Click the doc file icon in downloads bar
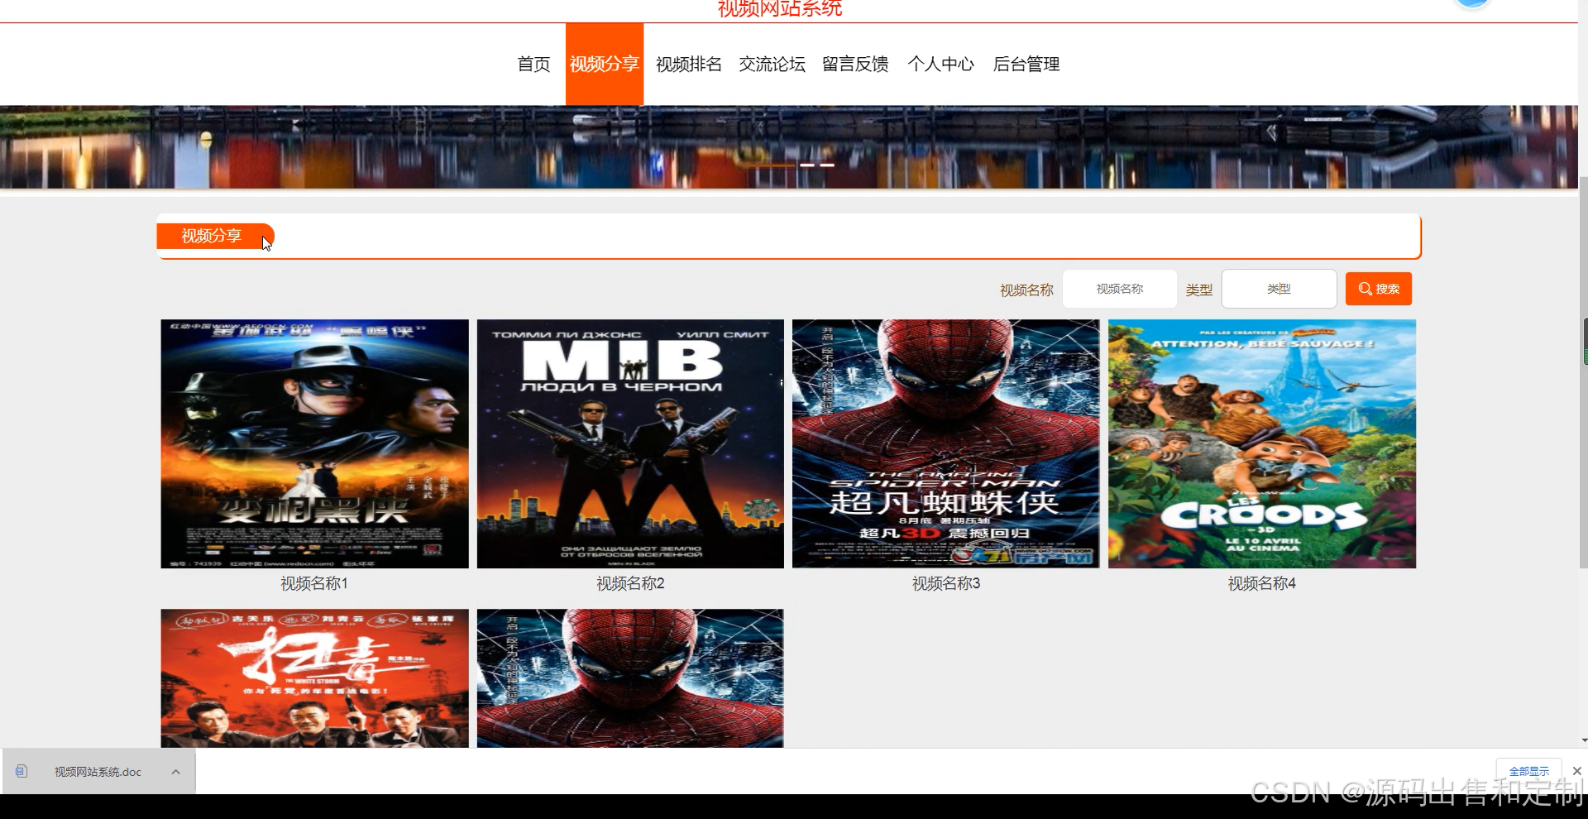 [22, 771]
